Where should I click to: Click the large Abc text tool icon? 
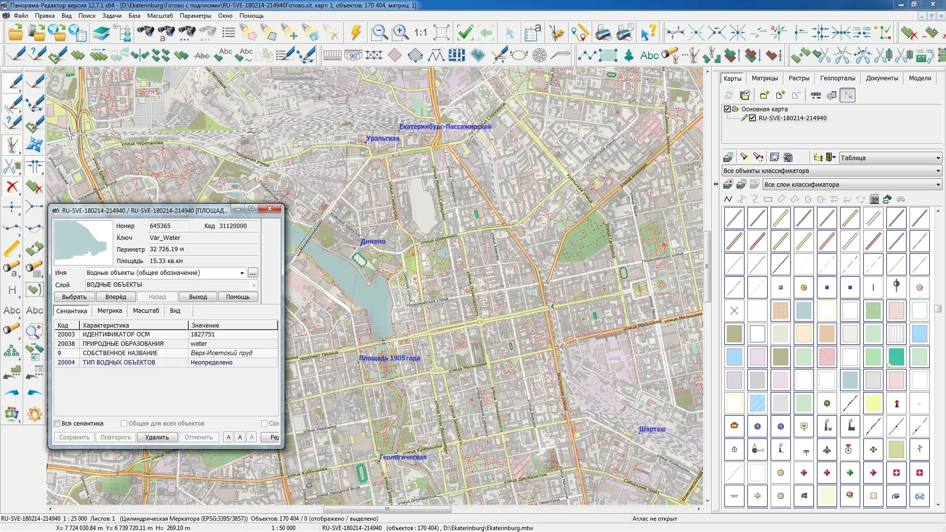(649, 55)
